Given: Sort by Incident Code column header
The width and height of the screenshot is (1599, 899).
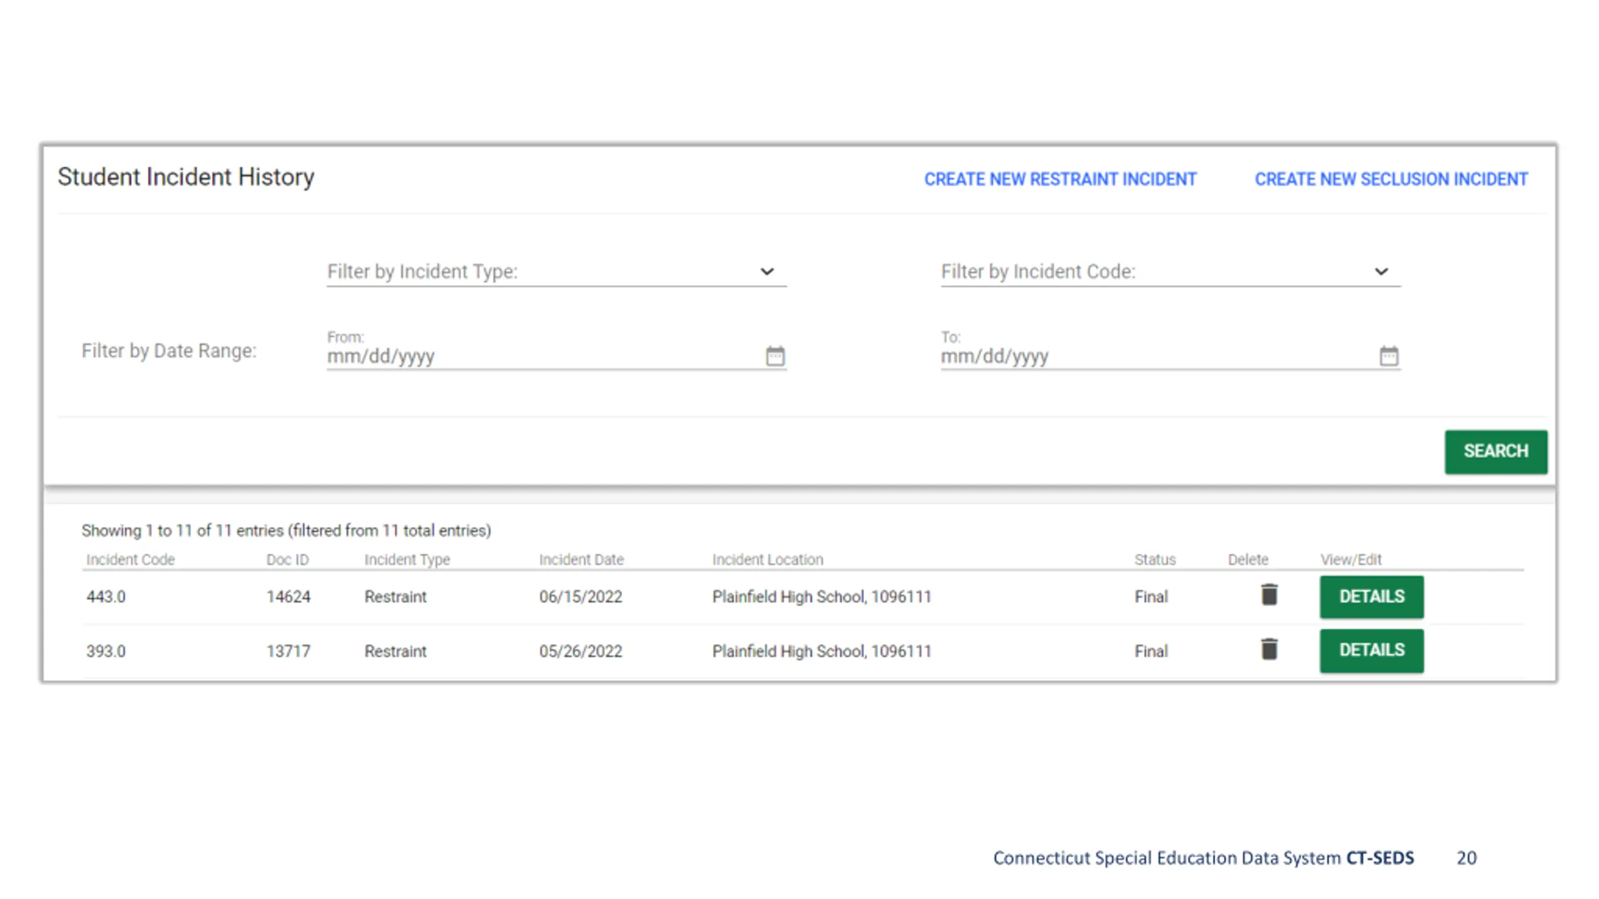Looking at the screenshot, I should click(131, 559).
